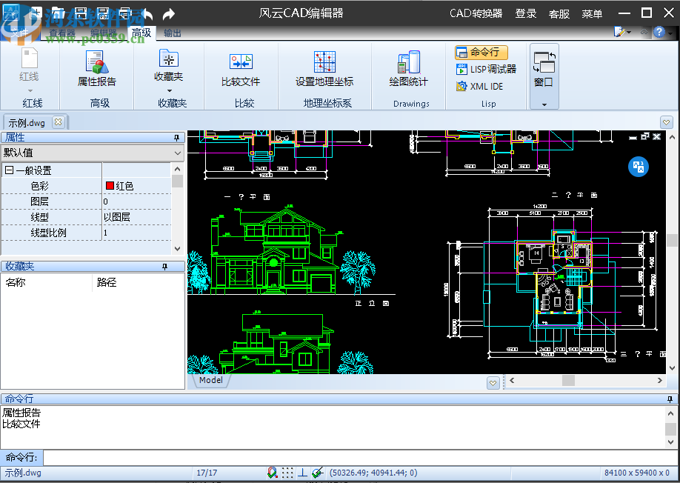
Task: Click properties panel scroll down arrow
Action: tap(177, 248)
